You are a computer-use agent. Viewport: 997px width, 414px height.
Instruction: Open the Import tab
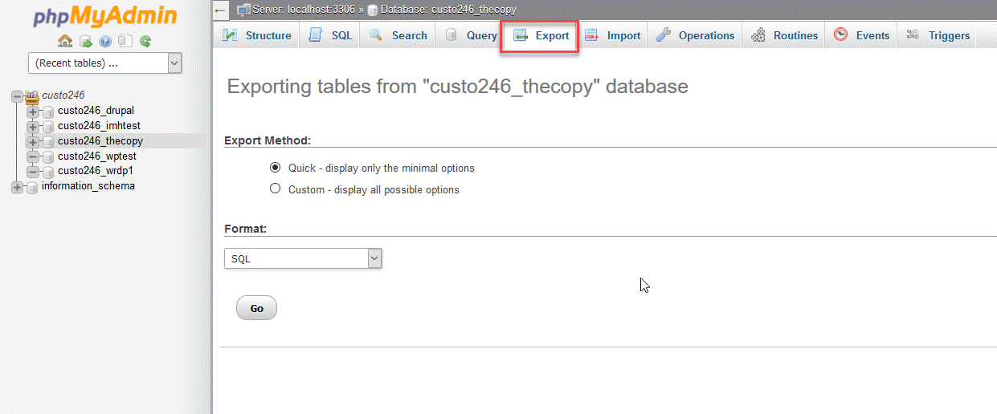click(x=613, y=35)
